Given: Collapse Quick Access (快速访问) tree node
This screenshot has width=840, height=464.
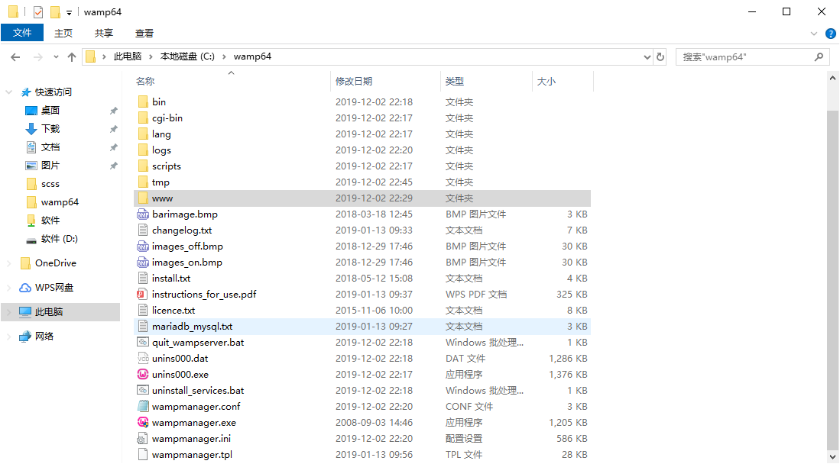Looking at the screenshot, I should [x=8, y=92].
